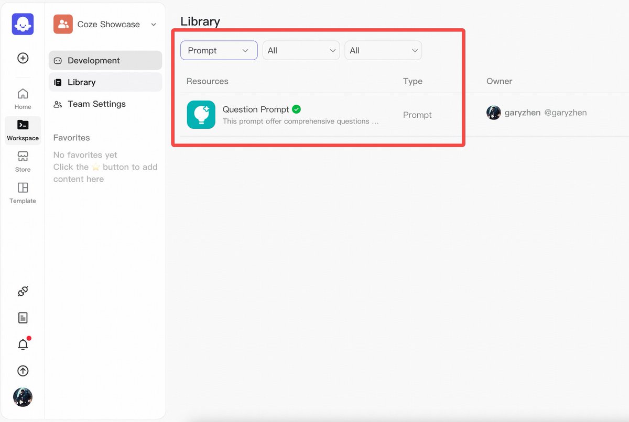
Task: Open the middle All filter dropdown
Action: click(x=301, y=50)
